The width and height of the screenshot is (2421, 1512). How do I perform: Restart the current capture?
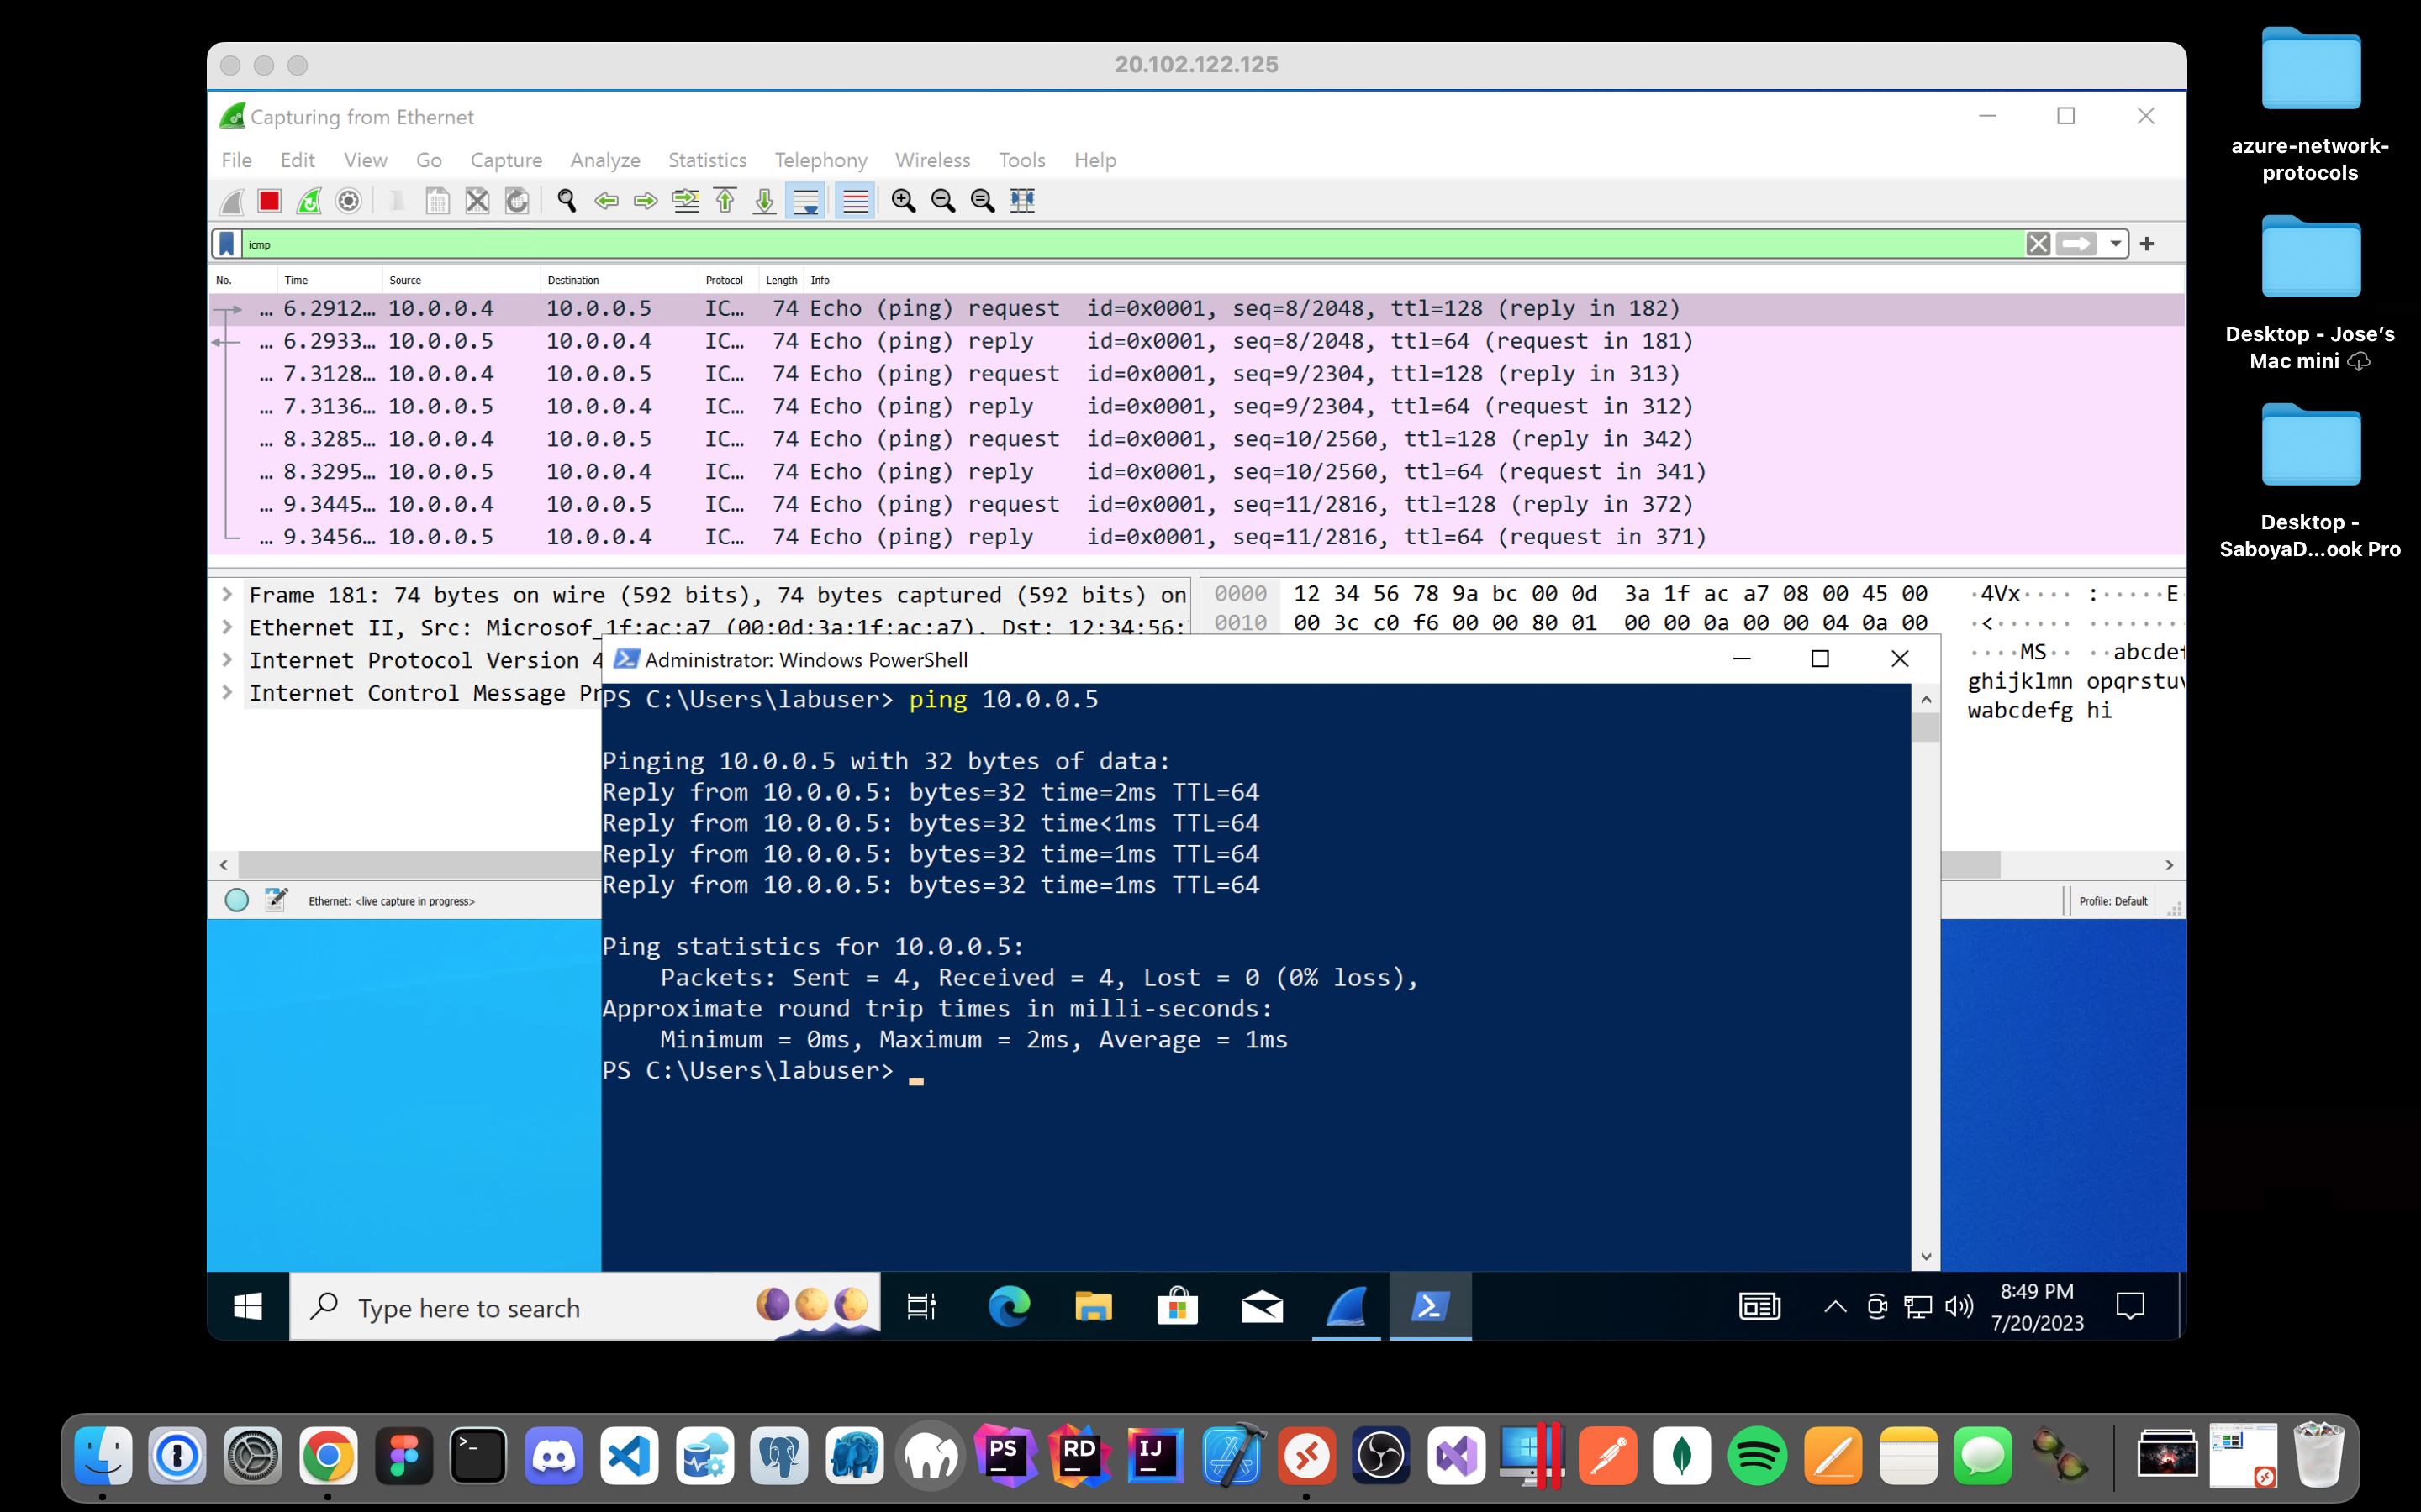(309, 201)
